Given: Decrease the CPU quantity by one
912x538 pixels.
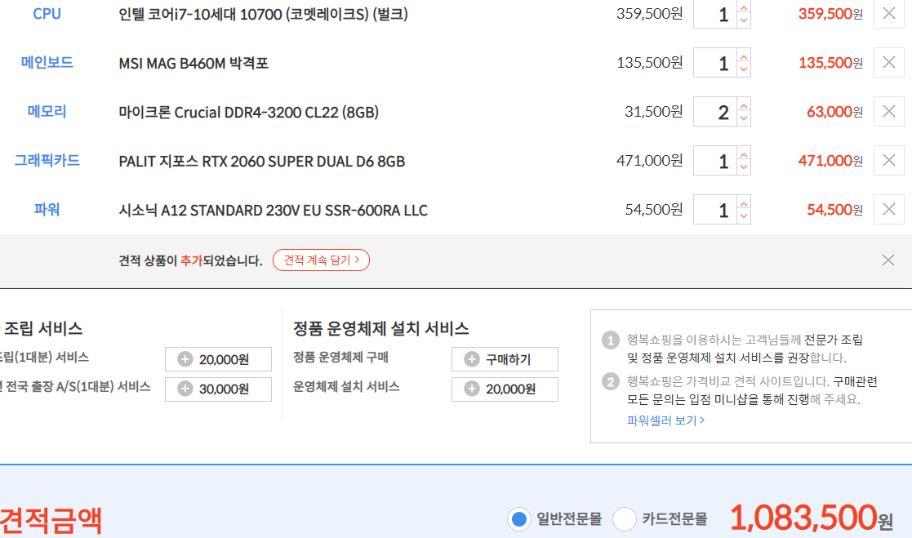Looking at the screenshot, I should pos(743,21).
